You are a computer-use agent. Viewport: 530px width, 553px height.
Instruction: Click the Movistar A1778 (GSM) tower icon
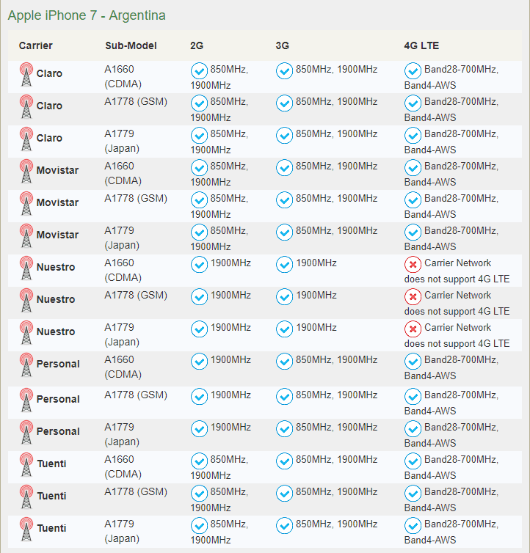[26, 203]
